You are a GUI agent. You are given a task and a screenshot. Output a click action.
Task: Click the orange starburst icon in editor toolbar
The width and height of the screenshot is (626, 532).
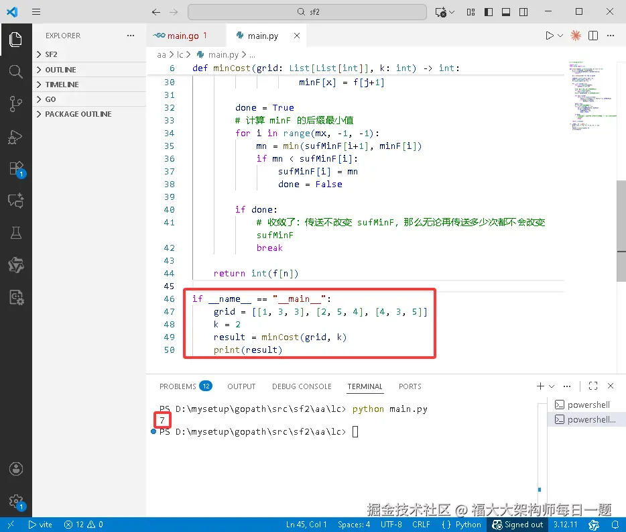pyautogui.click(x=575, y=36)
